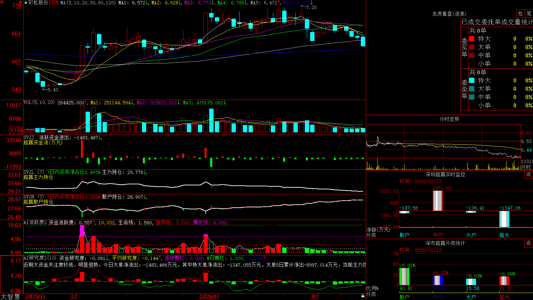Click the 超赢资金流(万元) label
Screen dimensions: 533x300
coord(43,142)
